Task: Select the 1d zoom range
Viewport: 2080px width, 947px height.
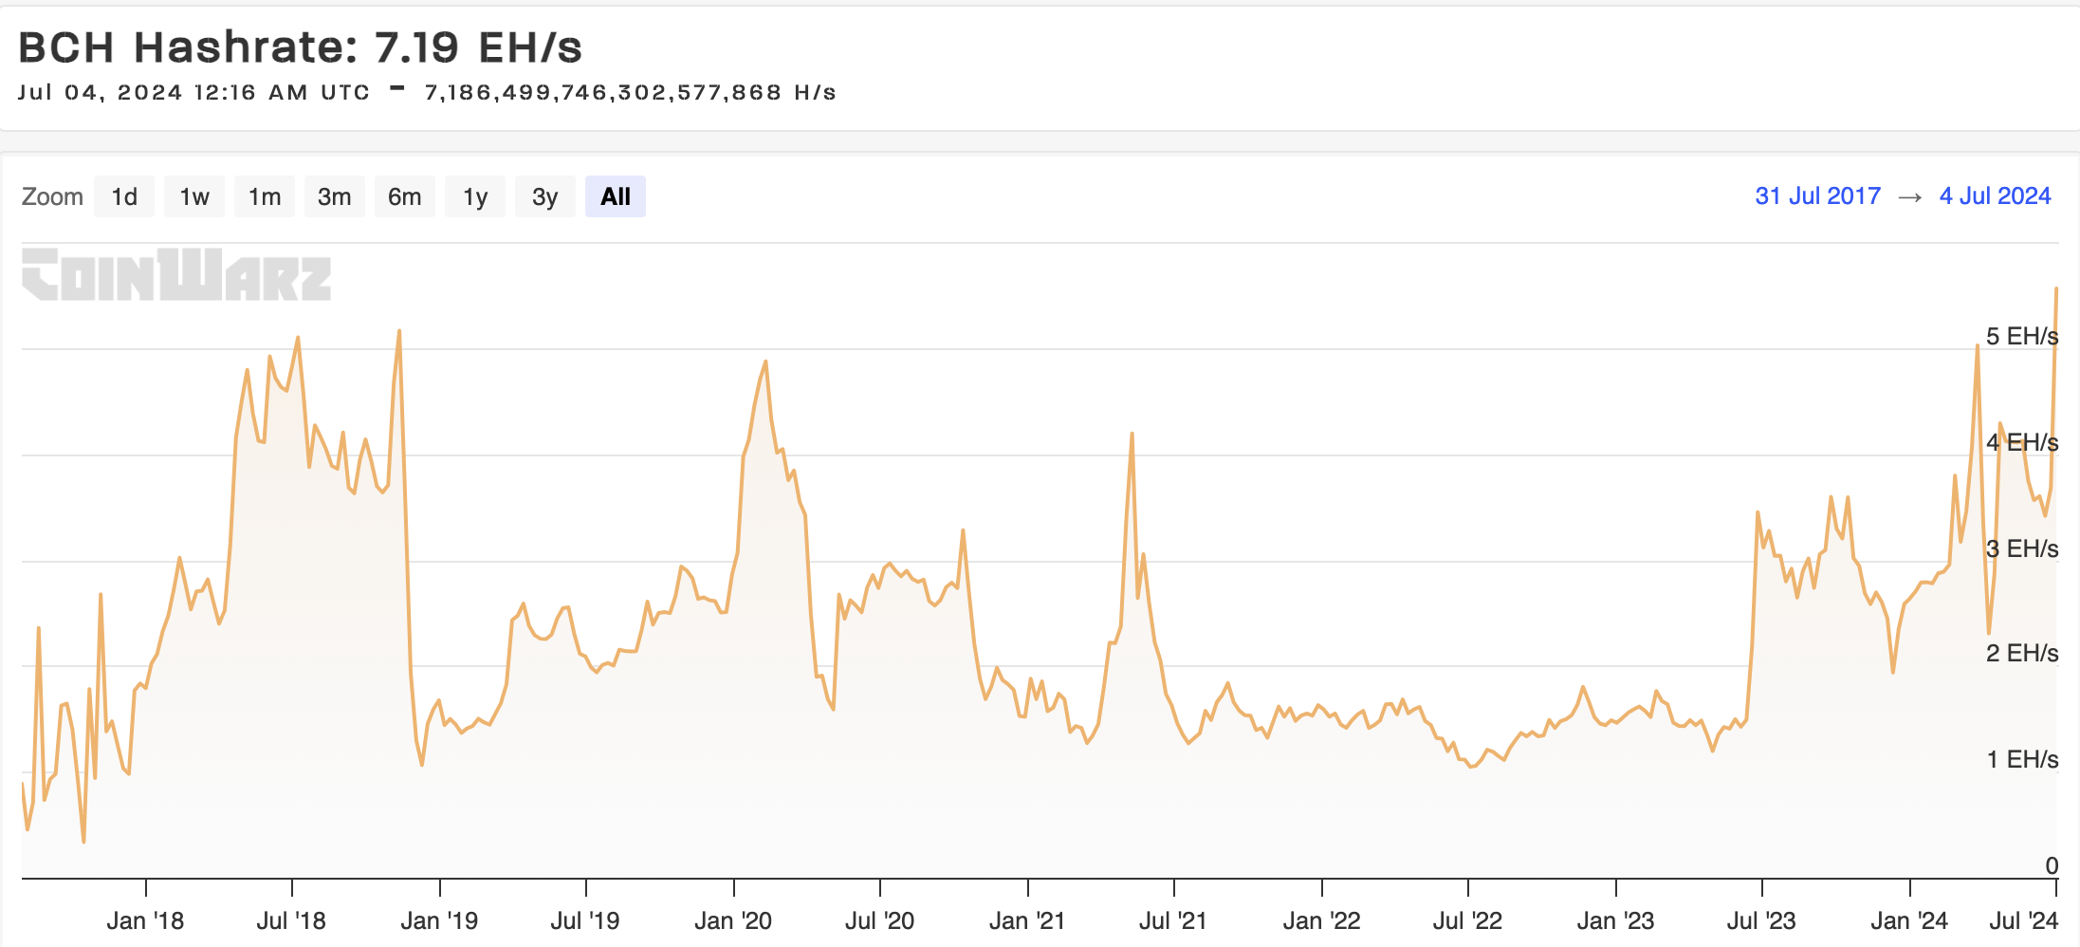Action: point(124,196)
